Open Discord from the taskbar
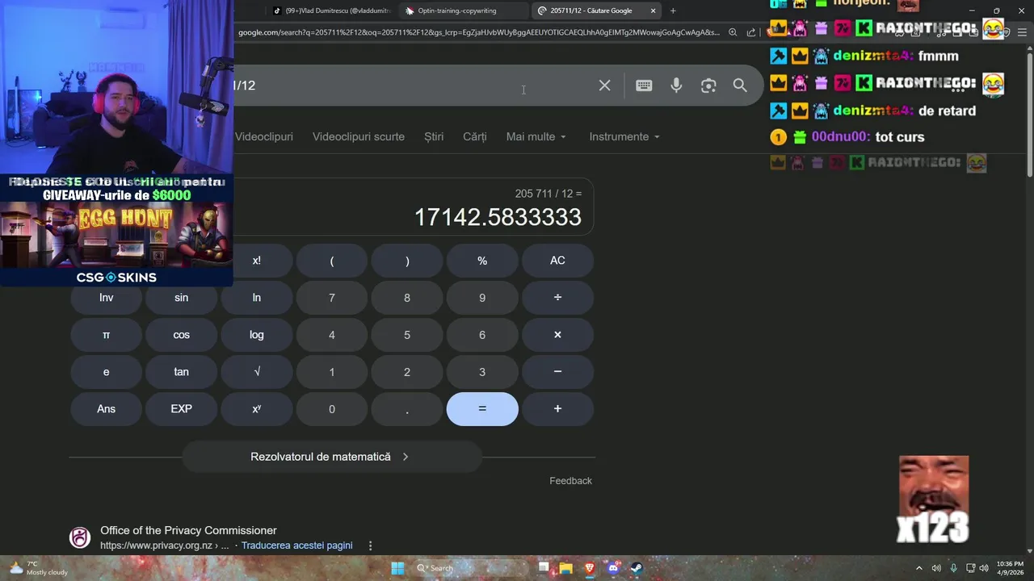 [x=613, y=568]
